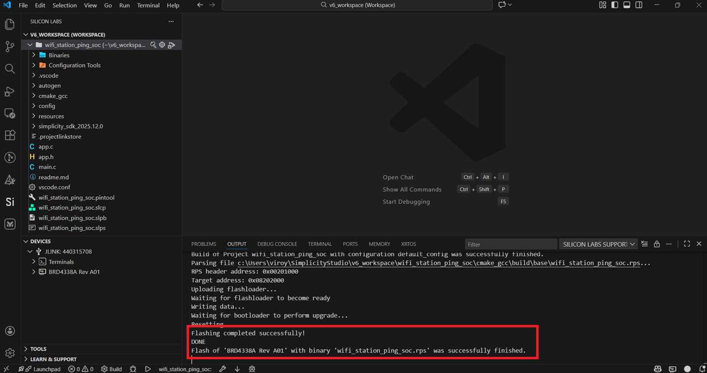Open the SILICON LABS SUPPORT output channel dropdown
The height and width of the screenshot is (373, 707).
(598, 243)
